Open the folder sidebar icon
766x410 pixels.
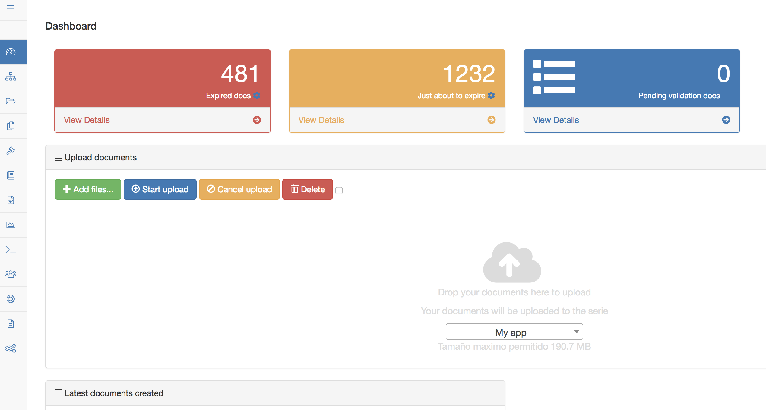click(x=11, y=101)
